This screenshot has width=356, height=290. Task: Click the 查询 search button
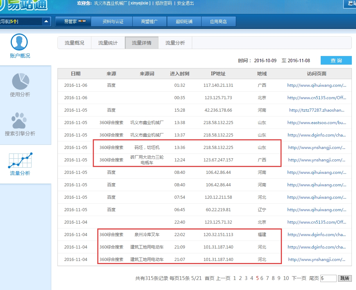[336, 60]
